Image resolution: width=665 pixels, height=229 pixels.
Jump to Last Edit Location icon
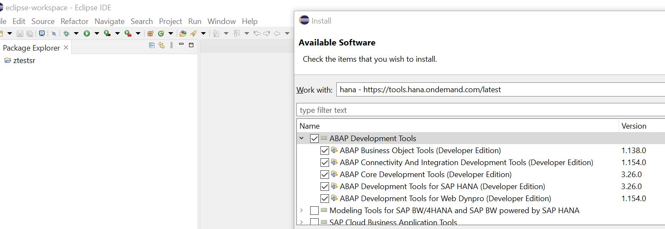256,33
